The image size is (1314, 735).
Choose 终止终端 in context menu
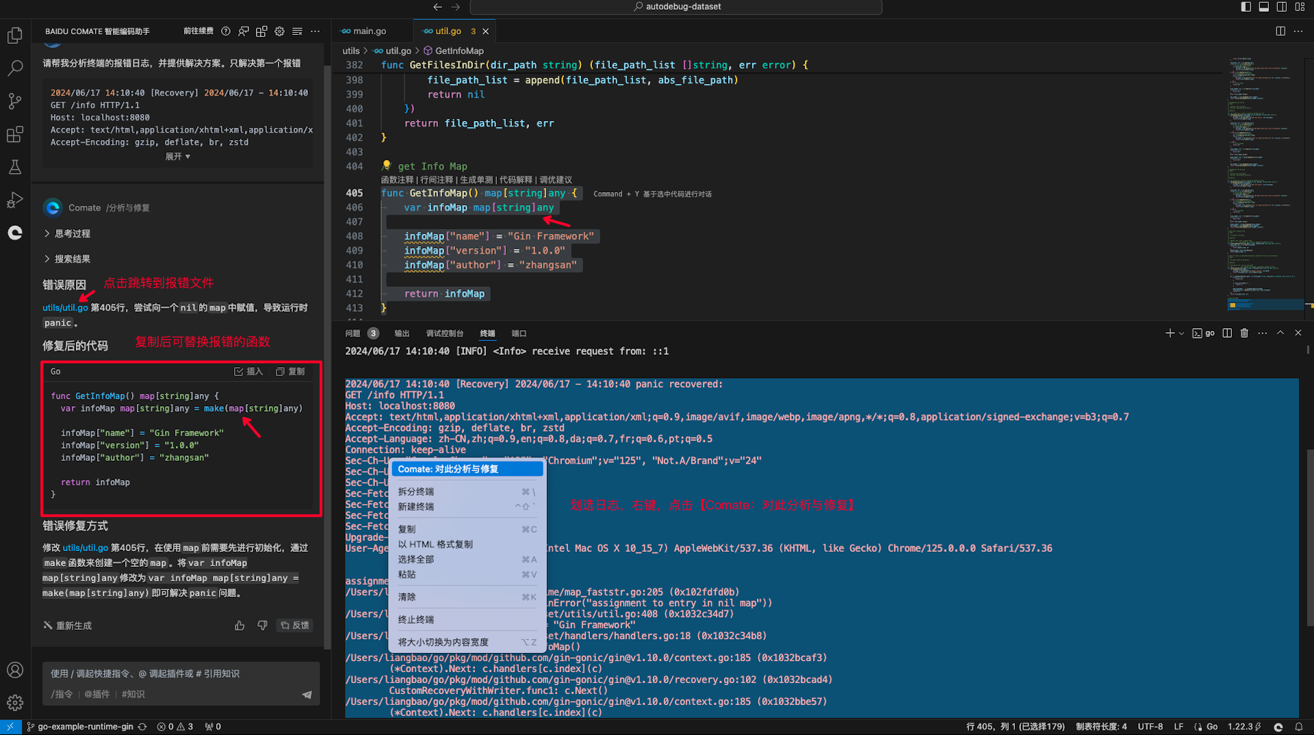pyautogui.click(x=467, y=619)
